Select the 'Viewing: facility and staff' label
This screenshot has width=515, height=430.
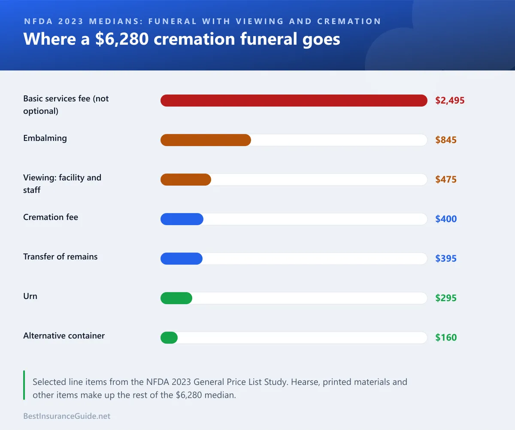click(62, 184)
